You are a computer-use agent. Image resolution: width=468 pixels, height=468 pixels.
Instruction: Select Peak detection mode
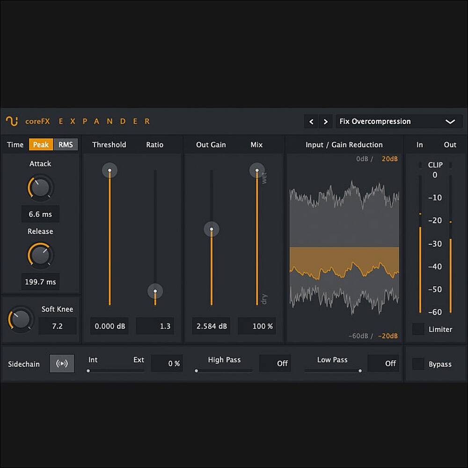[x=41, y=145]
